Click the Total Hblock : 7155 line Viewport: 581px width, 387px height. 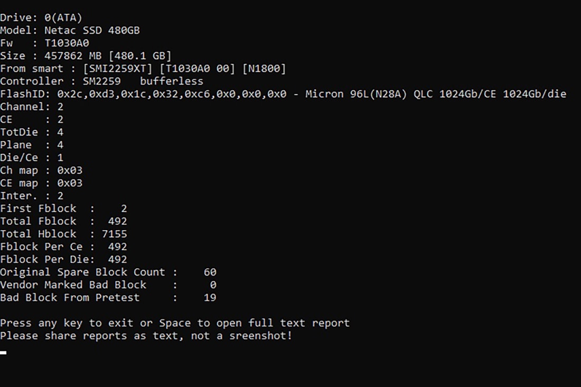[x=63, y=234]
